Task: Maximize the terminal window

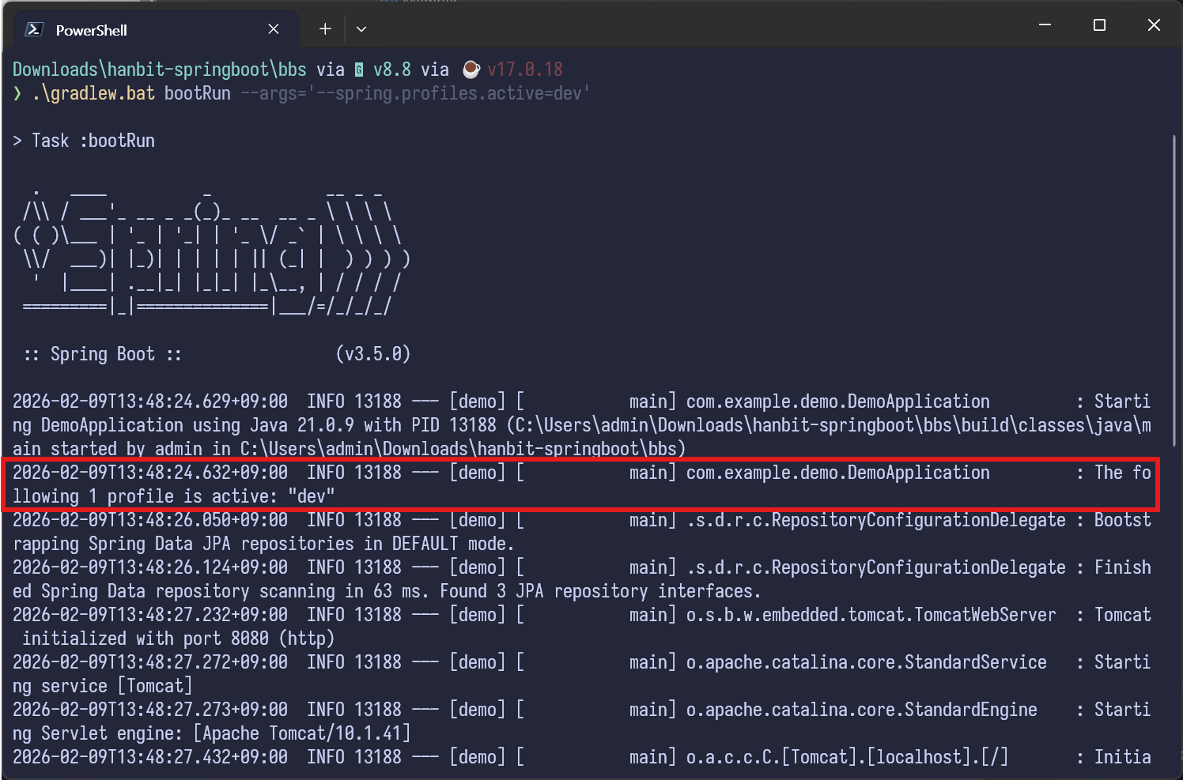Action: [1099, 25]
